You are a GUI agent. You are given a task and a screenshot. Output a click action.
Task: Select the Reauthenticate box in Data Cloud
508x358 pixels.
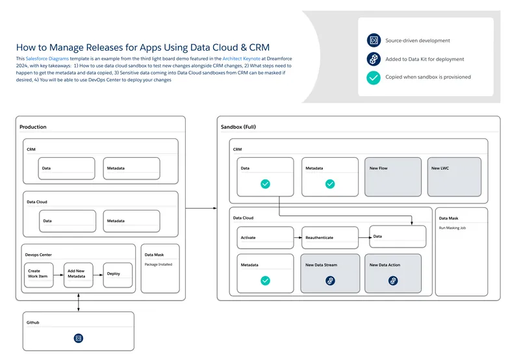330,238
